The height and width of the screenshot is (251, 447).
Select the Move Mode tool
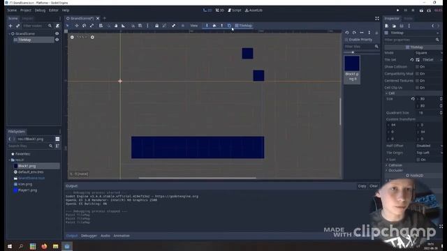coord(77,26)
